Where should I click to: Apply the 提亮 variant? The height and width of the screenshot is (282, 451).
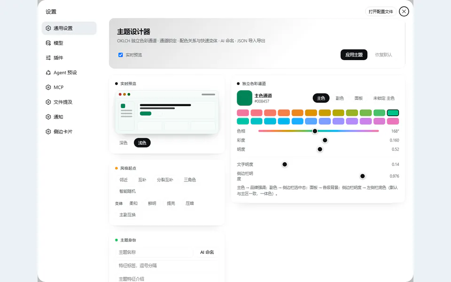171,203
